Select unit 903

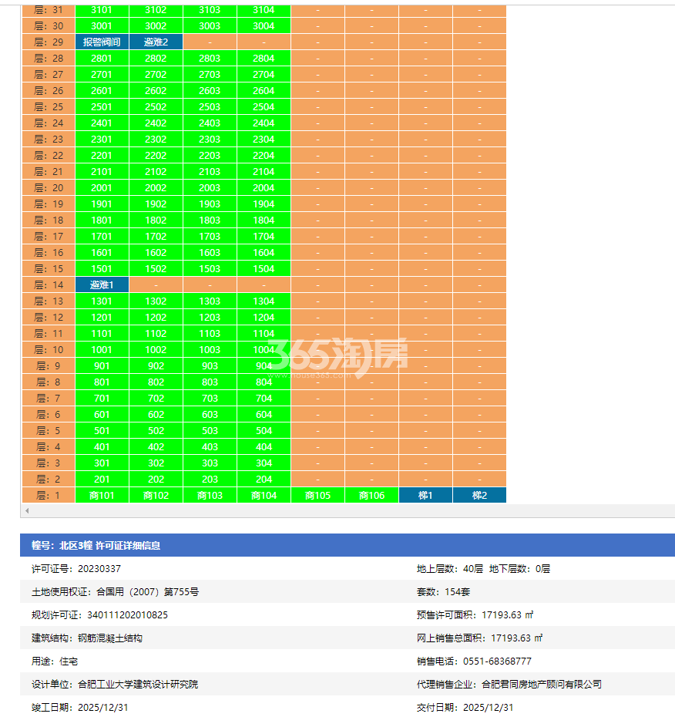210,365
